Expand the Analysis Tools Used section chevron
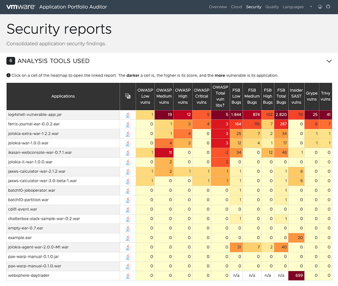This screenshot has height=286, width=338. coord(329,61)
